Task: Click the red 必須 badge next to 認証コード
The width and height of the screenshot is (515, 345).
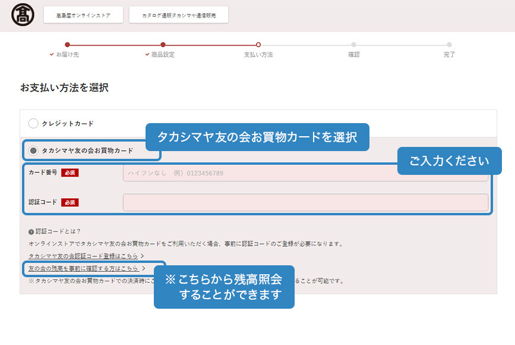Action: point(70,201)
